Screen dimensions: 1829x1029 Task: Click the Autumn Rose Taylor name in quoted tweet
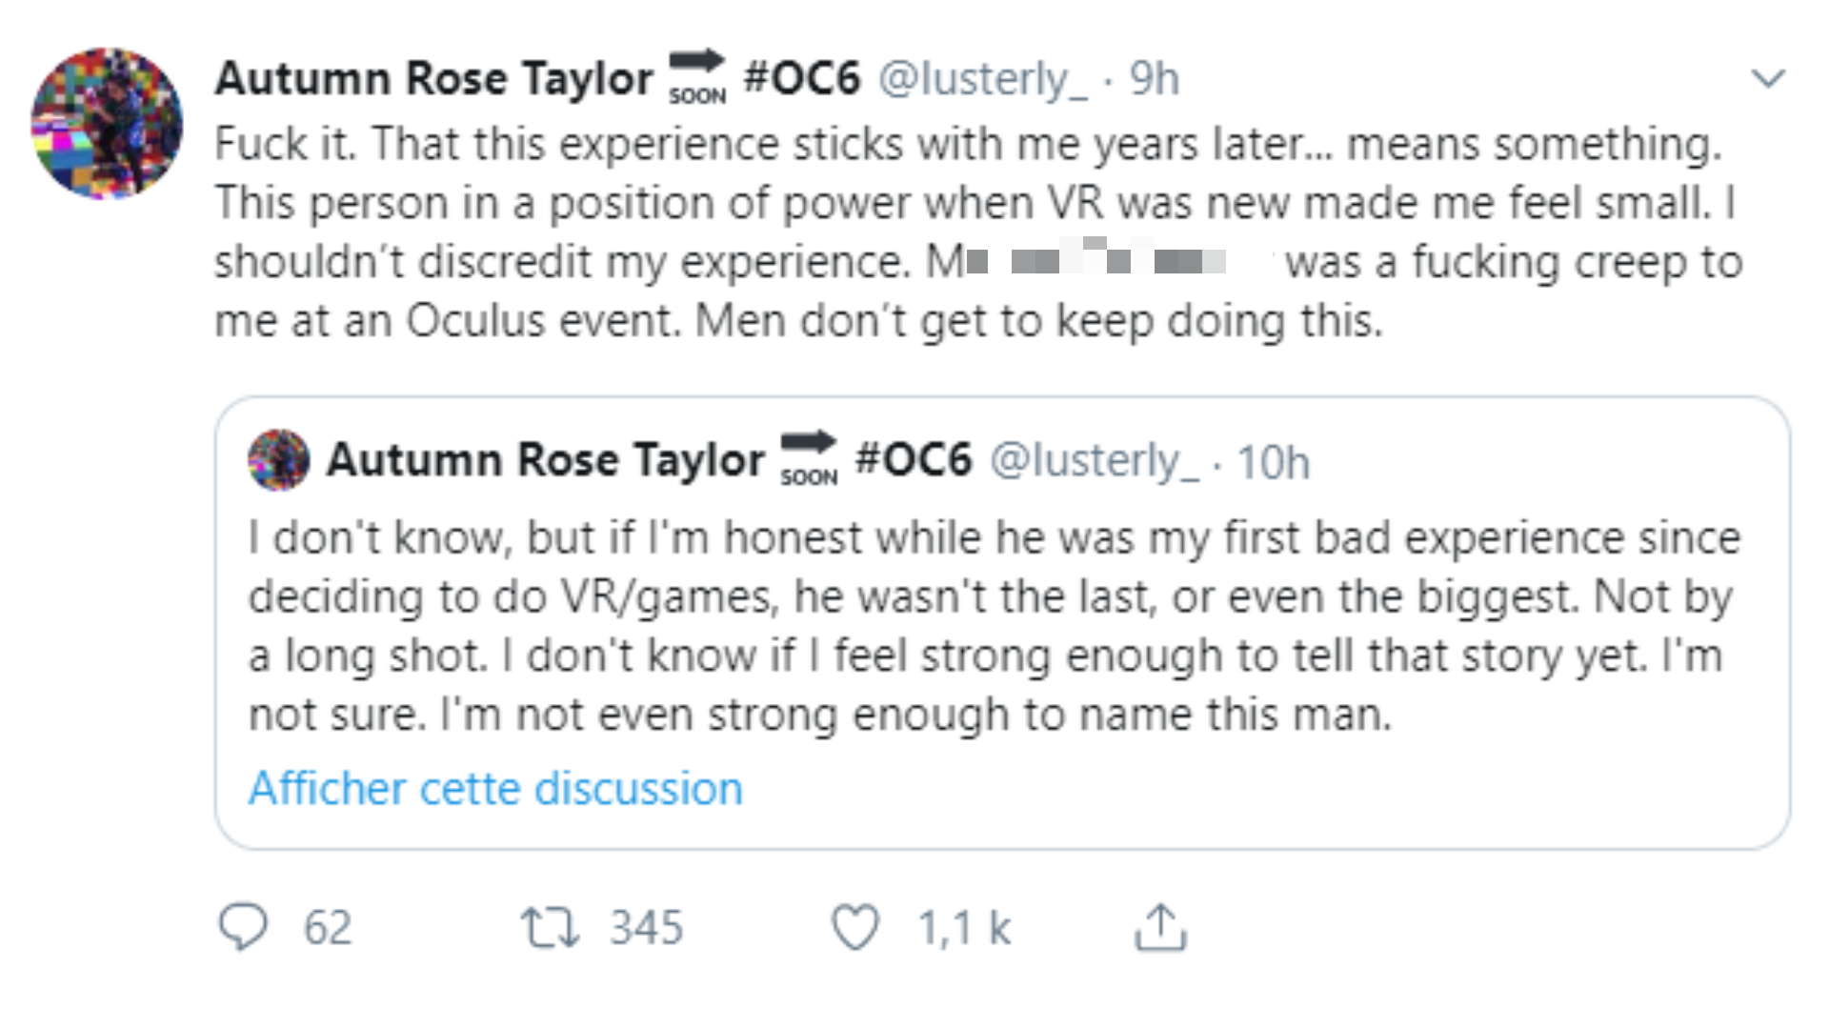click(x=546, y=461)
